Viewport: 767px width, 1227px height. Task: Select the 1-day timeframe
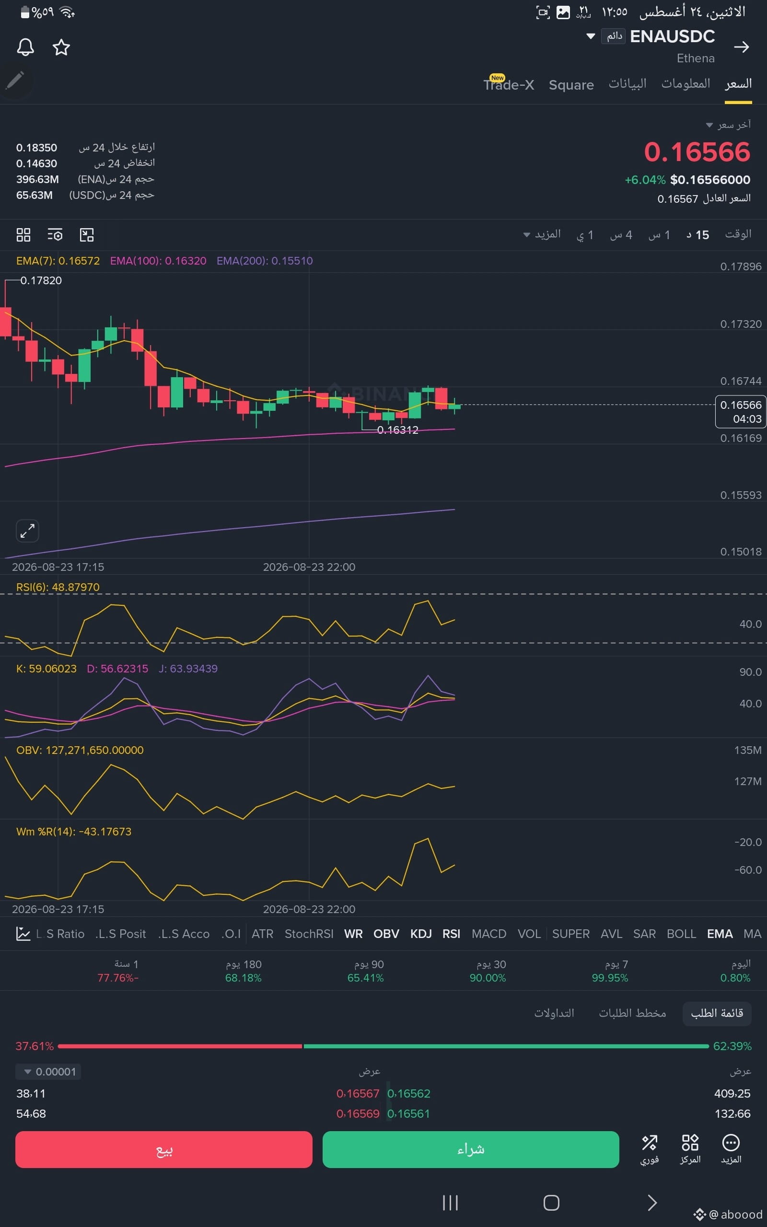point(584,235)
